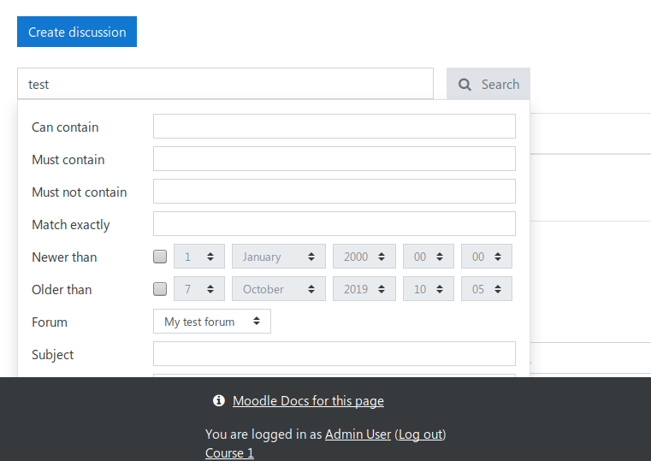The image size is (651, 461).
Task: Focus the search box containing 'test'
Action: [x=226, y=84]
